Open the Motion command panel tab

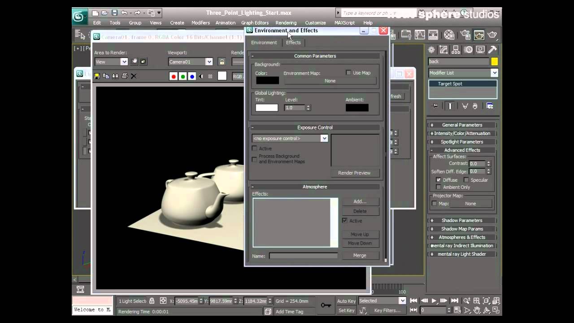468,50
